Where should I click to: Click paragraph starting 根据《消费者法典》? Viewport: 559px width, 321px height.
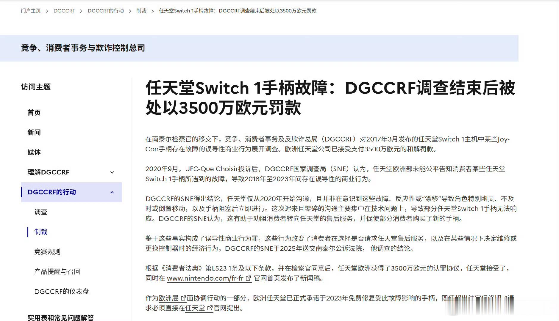pyautogui.click(x=328, y=273)
